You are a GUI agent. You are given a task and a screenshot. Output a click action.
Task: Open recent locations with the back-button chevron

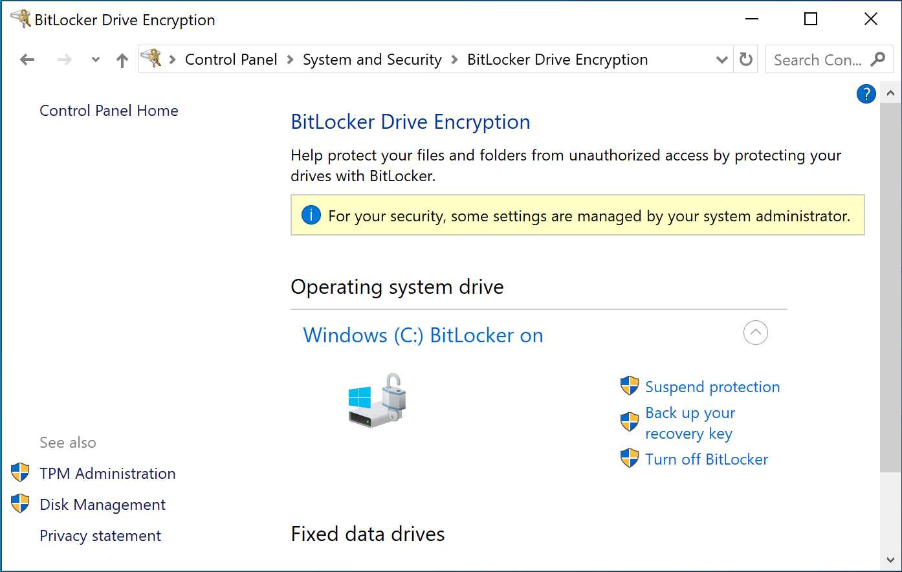tap(95, 59)
